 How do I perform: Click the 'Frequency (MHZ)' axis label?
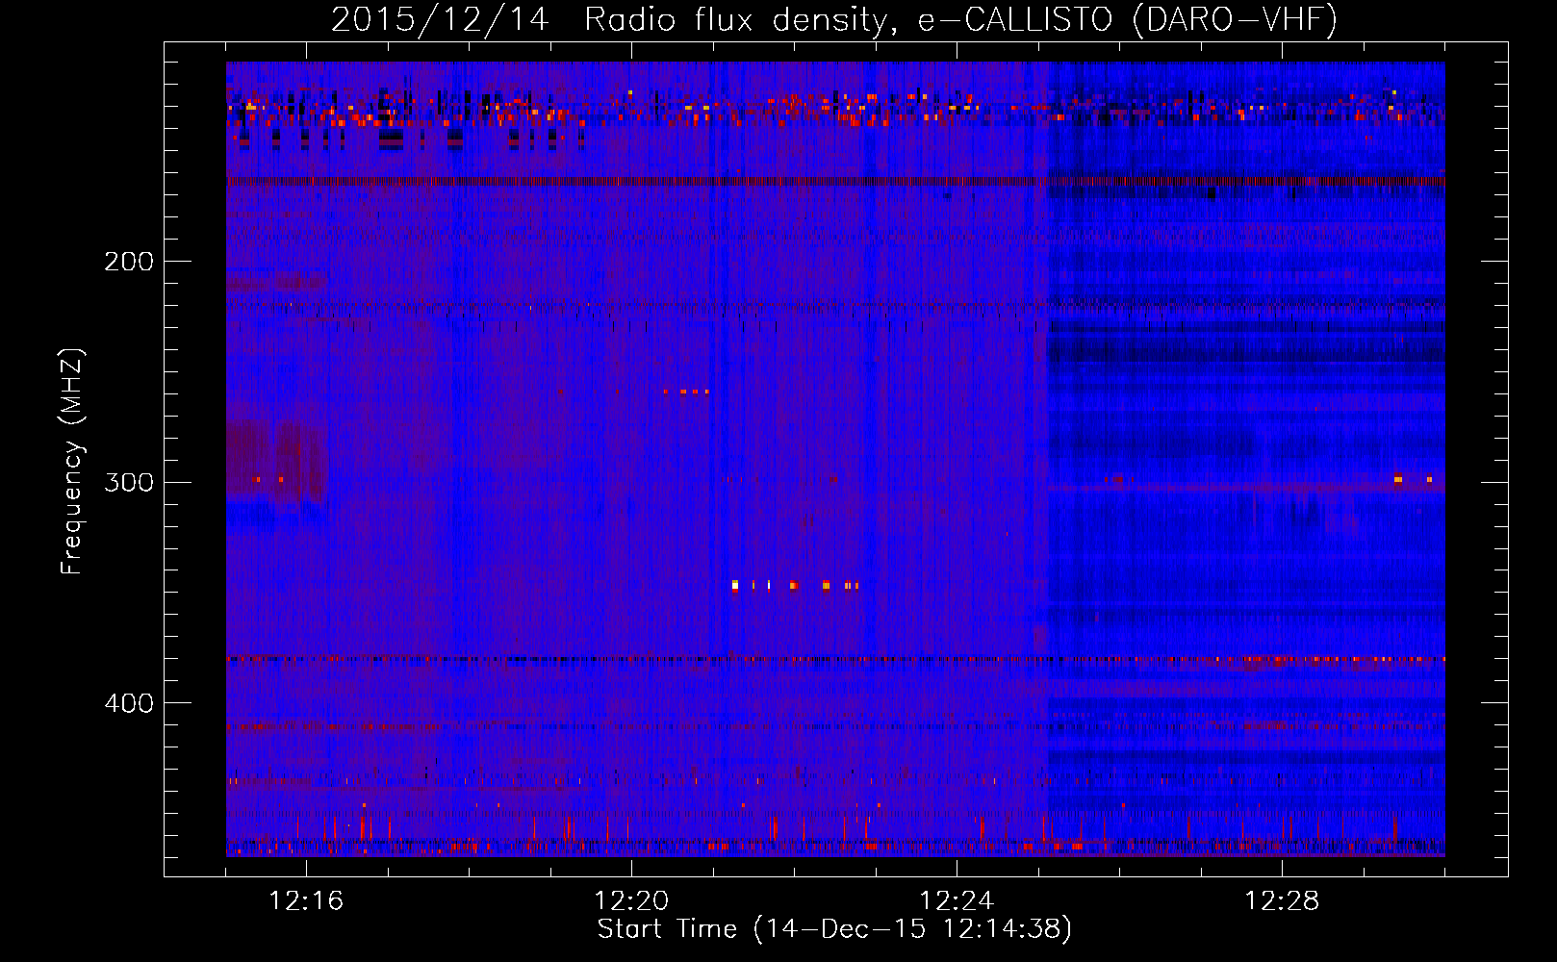[x=72, y=462]
